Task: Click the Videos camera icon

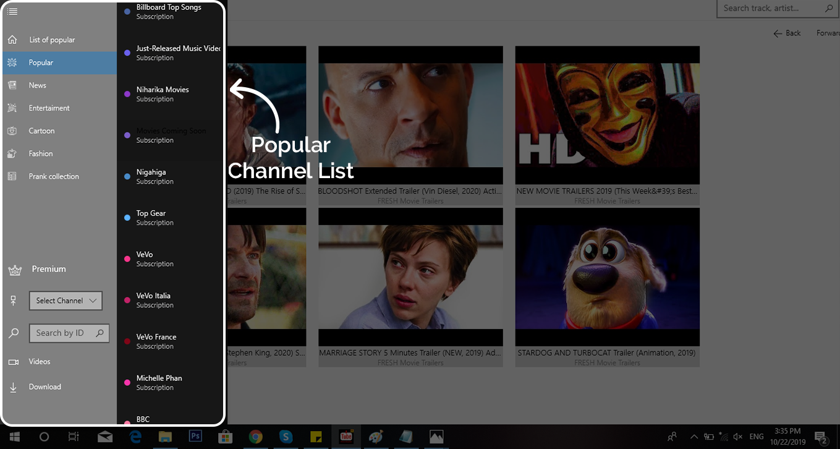Action: tap(13, 362)
